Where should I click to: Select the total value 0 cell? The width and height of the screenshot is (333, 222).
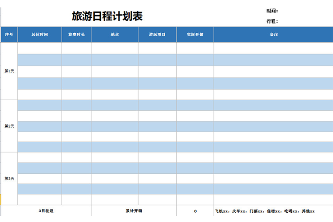[x=195, y=211]
